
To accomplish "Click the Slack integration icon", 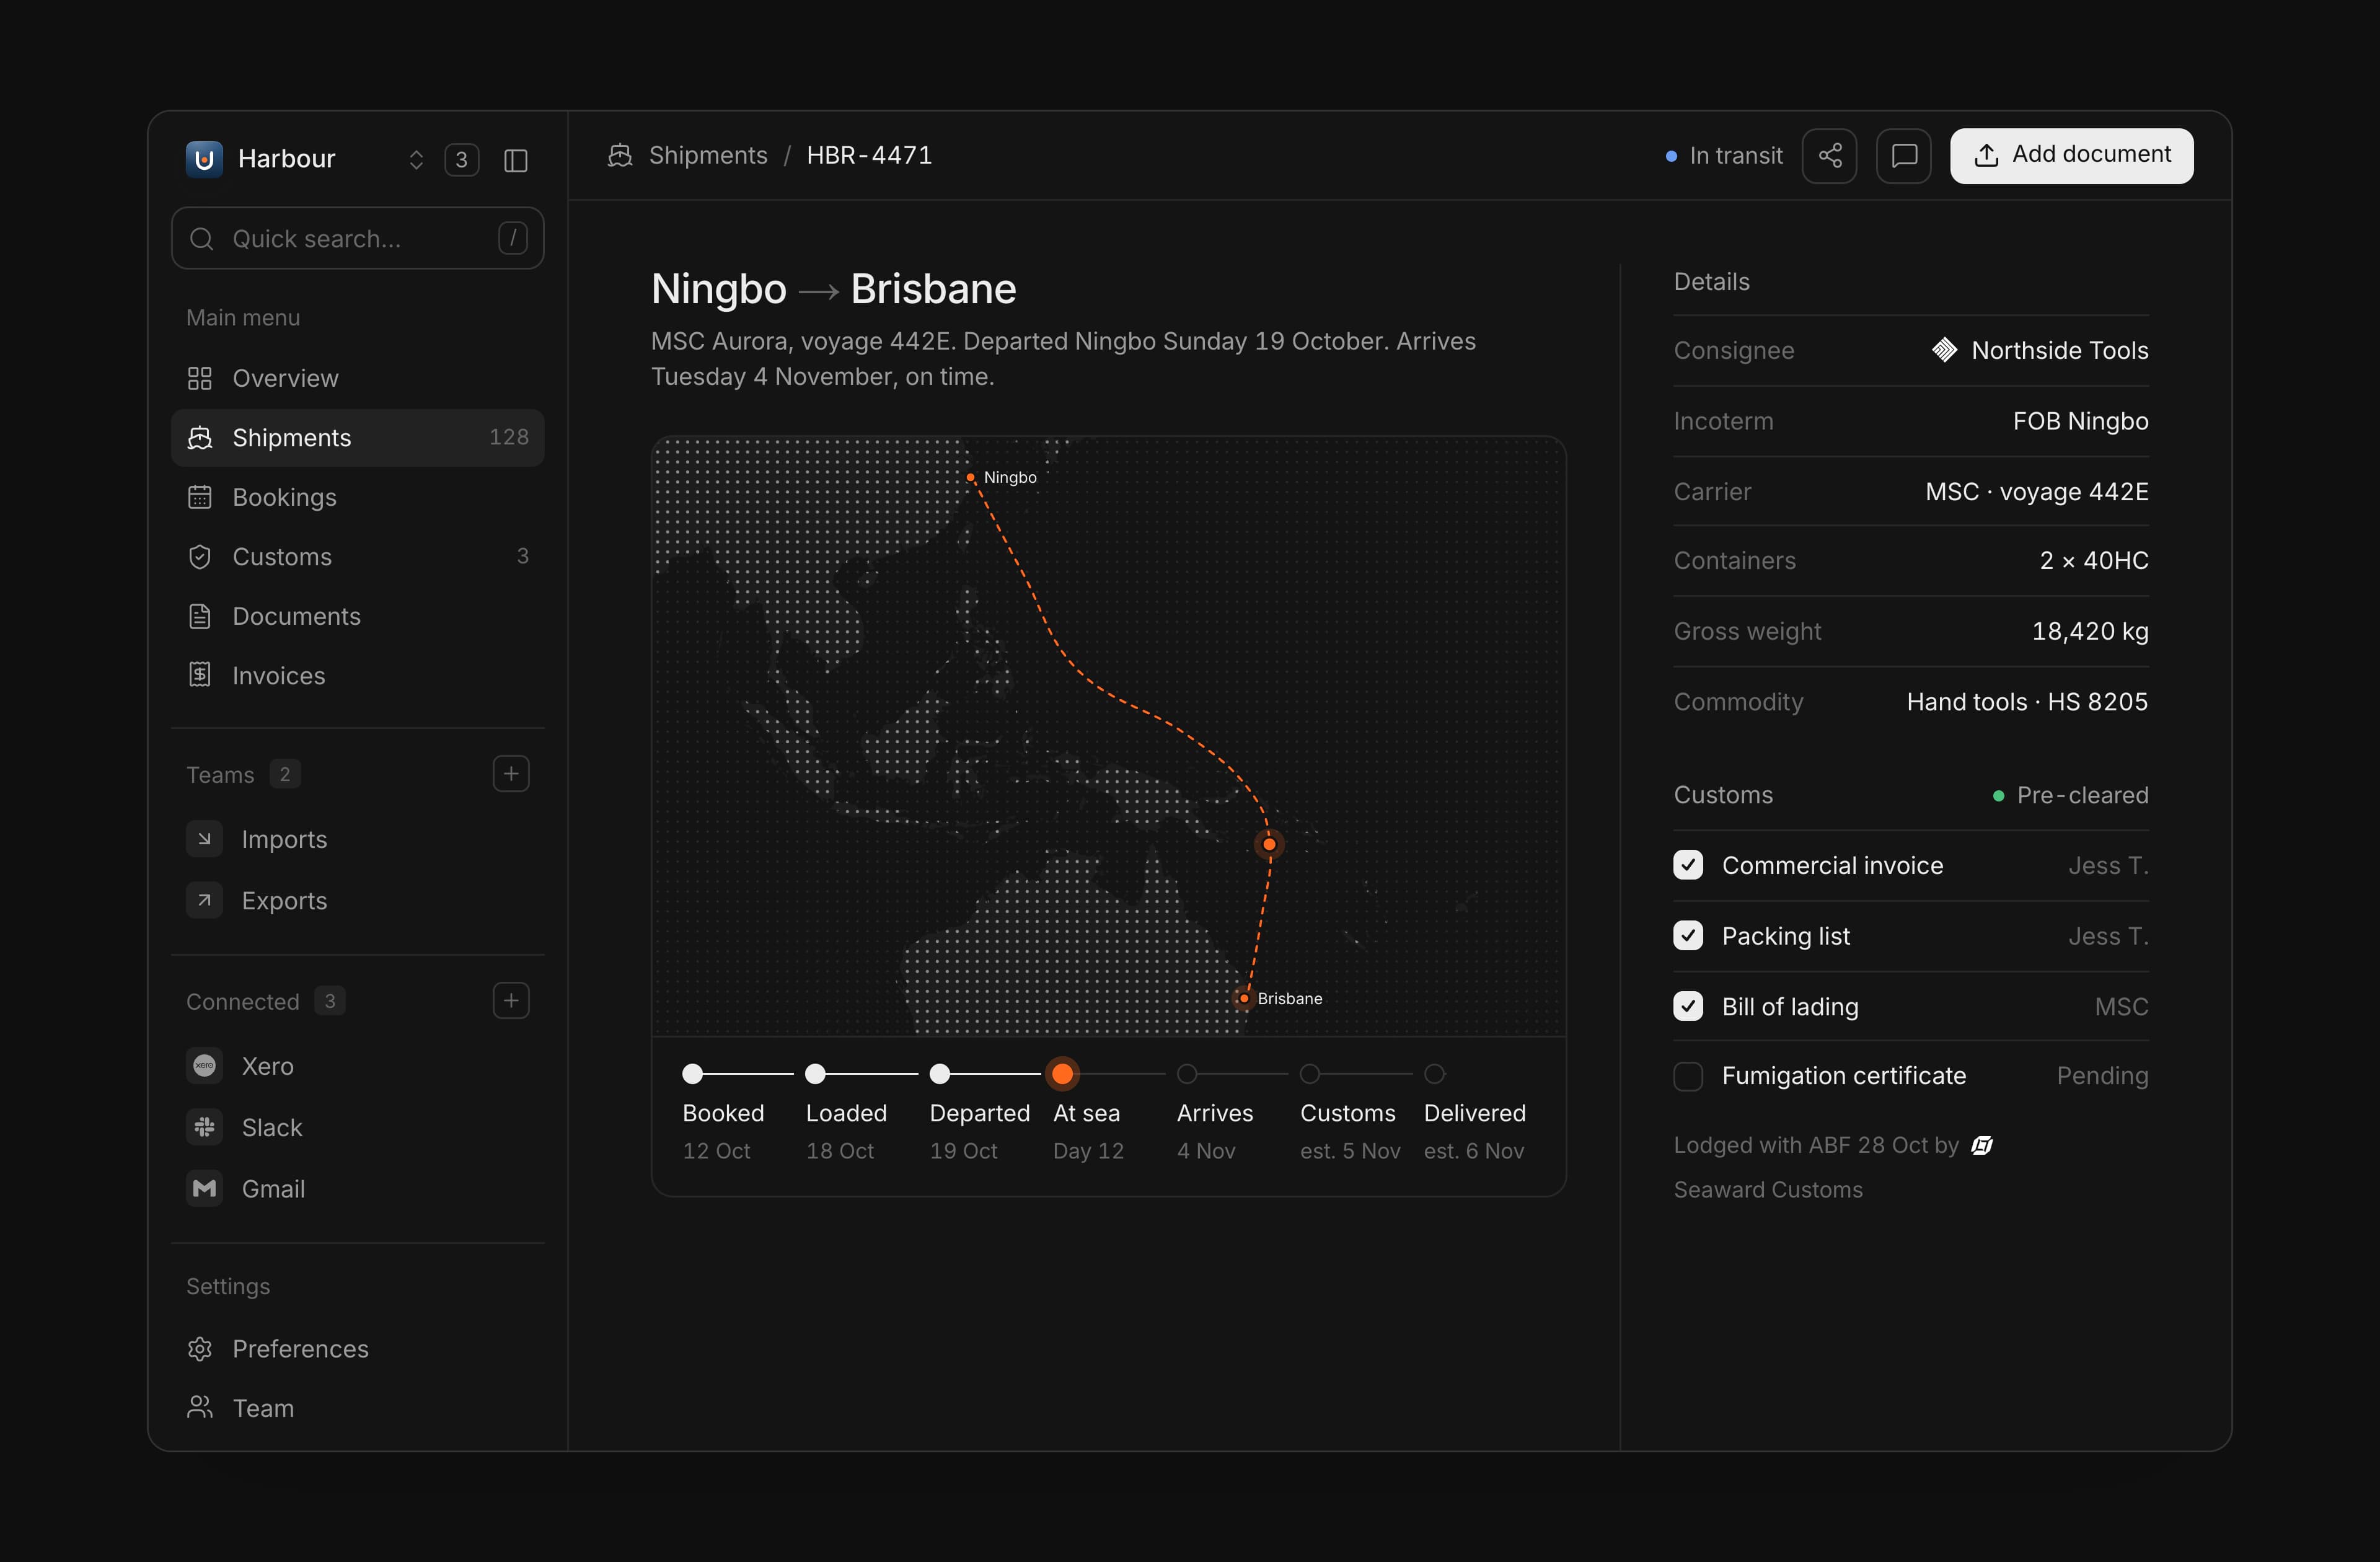I will [204, 1127].
